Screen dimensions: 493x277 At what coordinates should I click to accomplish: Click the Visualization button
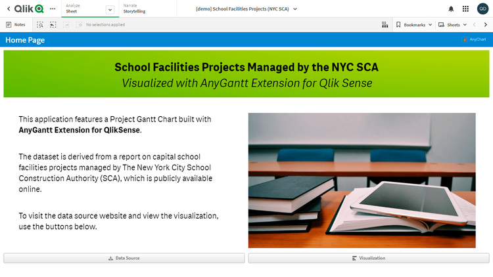(368, 258)
